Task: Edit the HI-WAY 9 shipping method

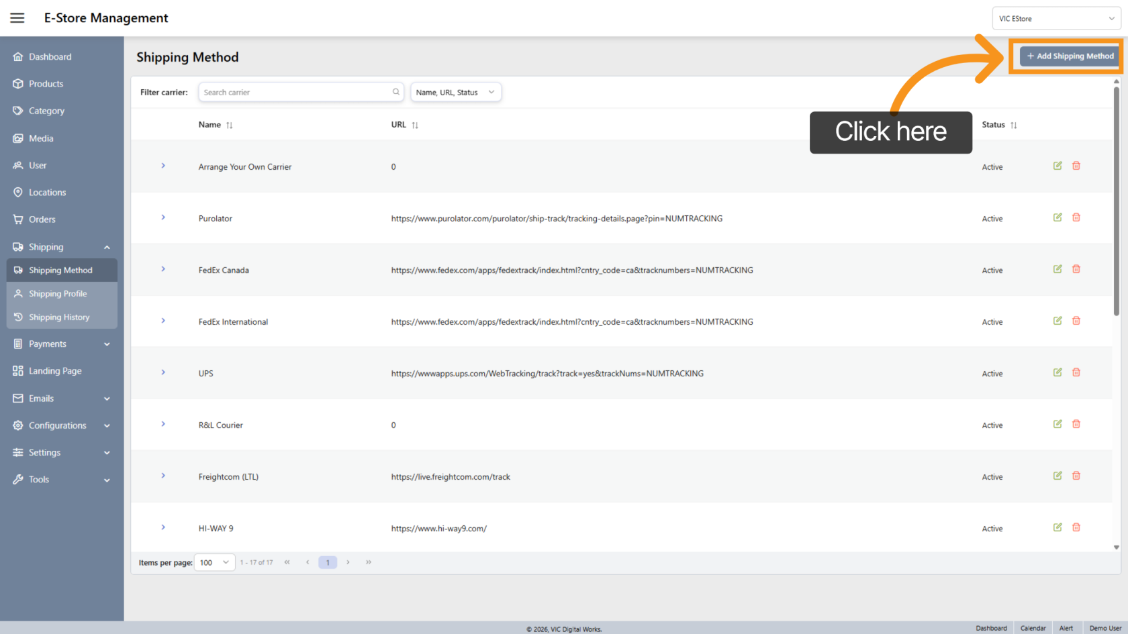Action: (x=1057, y=527)
